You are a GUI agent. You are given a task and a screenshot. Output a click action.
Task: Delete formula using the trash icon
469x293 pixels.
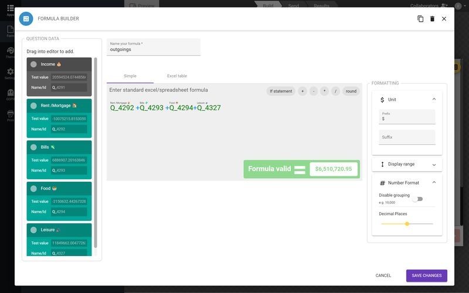pos(432,19)
